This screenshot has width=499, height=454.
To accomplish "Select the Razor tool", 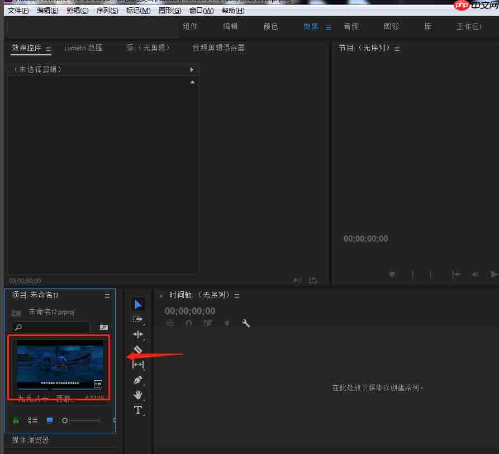I will (x=138, y=349).
